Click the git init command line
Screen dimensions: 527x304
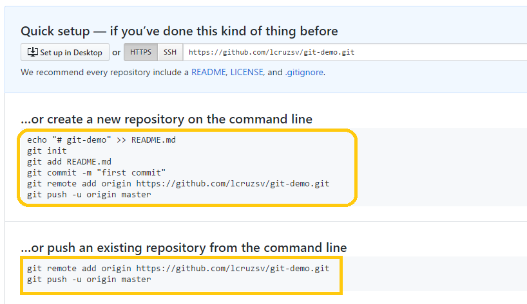click(x=47, y=151)
